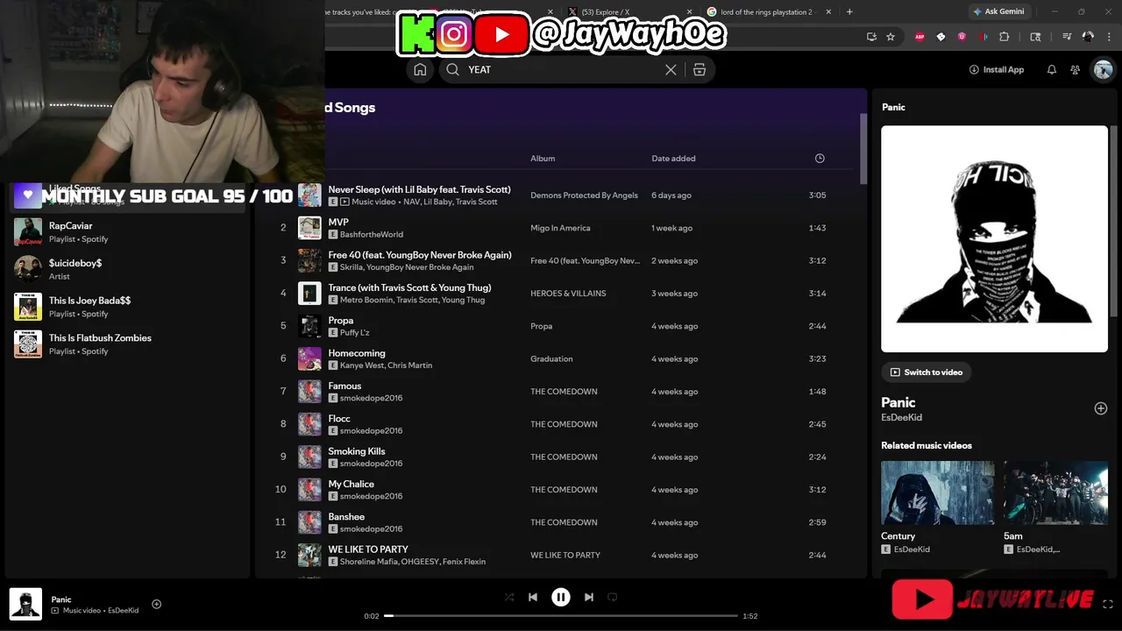Open This Is Flatbush Zombies playlist

click(128, 344)
